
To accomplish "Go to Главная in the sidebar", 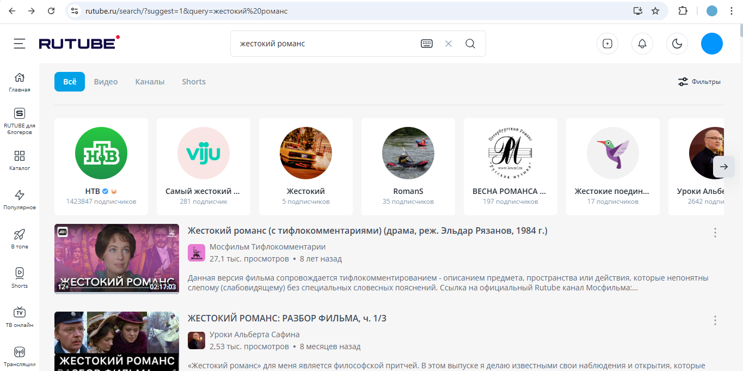I will click(x=20, y=82).
